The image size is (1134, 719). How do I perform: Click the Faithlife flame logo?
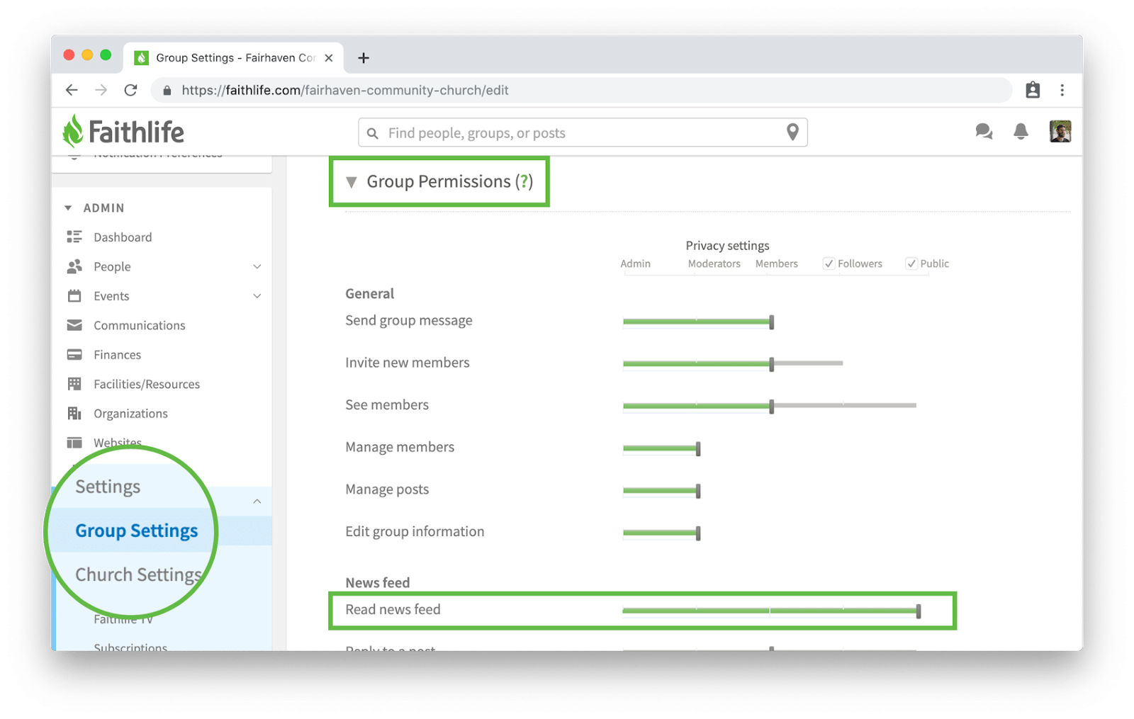click(x=73, y=131)
